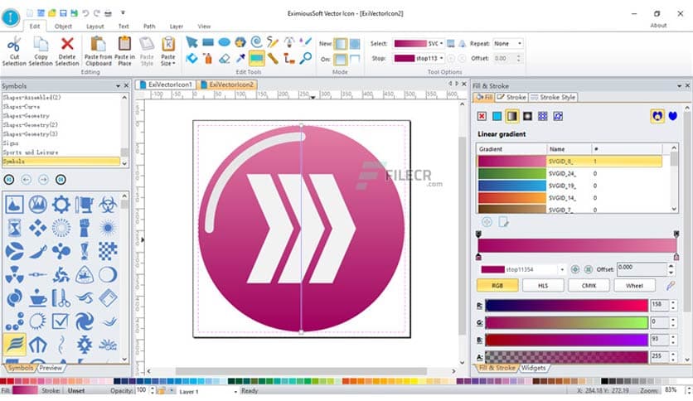Select the rectangle shape tool
Screen dimensions: 693x401
point(208,42)
